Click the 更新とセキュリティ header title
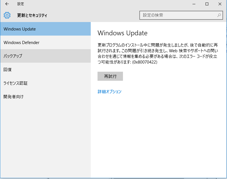Screen dimensions: 227x179 coord(32,15)
